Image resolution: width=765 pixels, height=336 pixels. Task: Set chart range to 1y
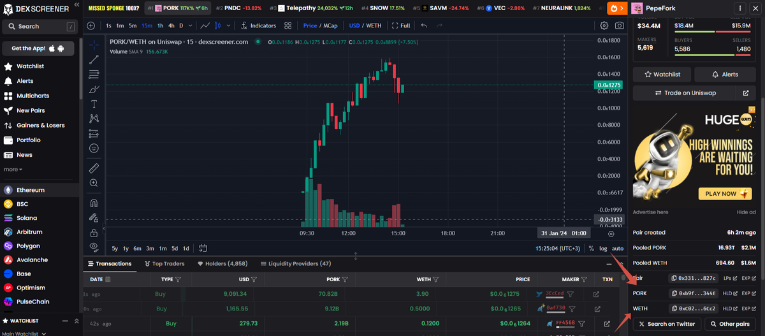point(126,248)
